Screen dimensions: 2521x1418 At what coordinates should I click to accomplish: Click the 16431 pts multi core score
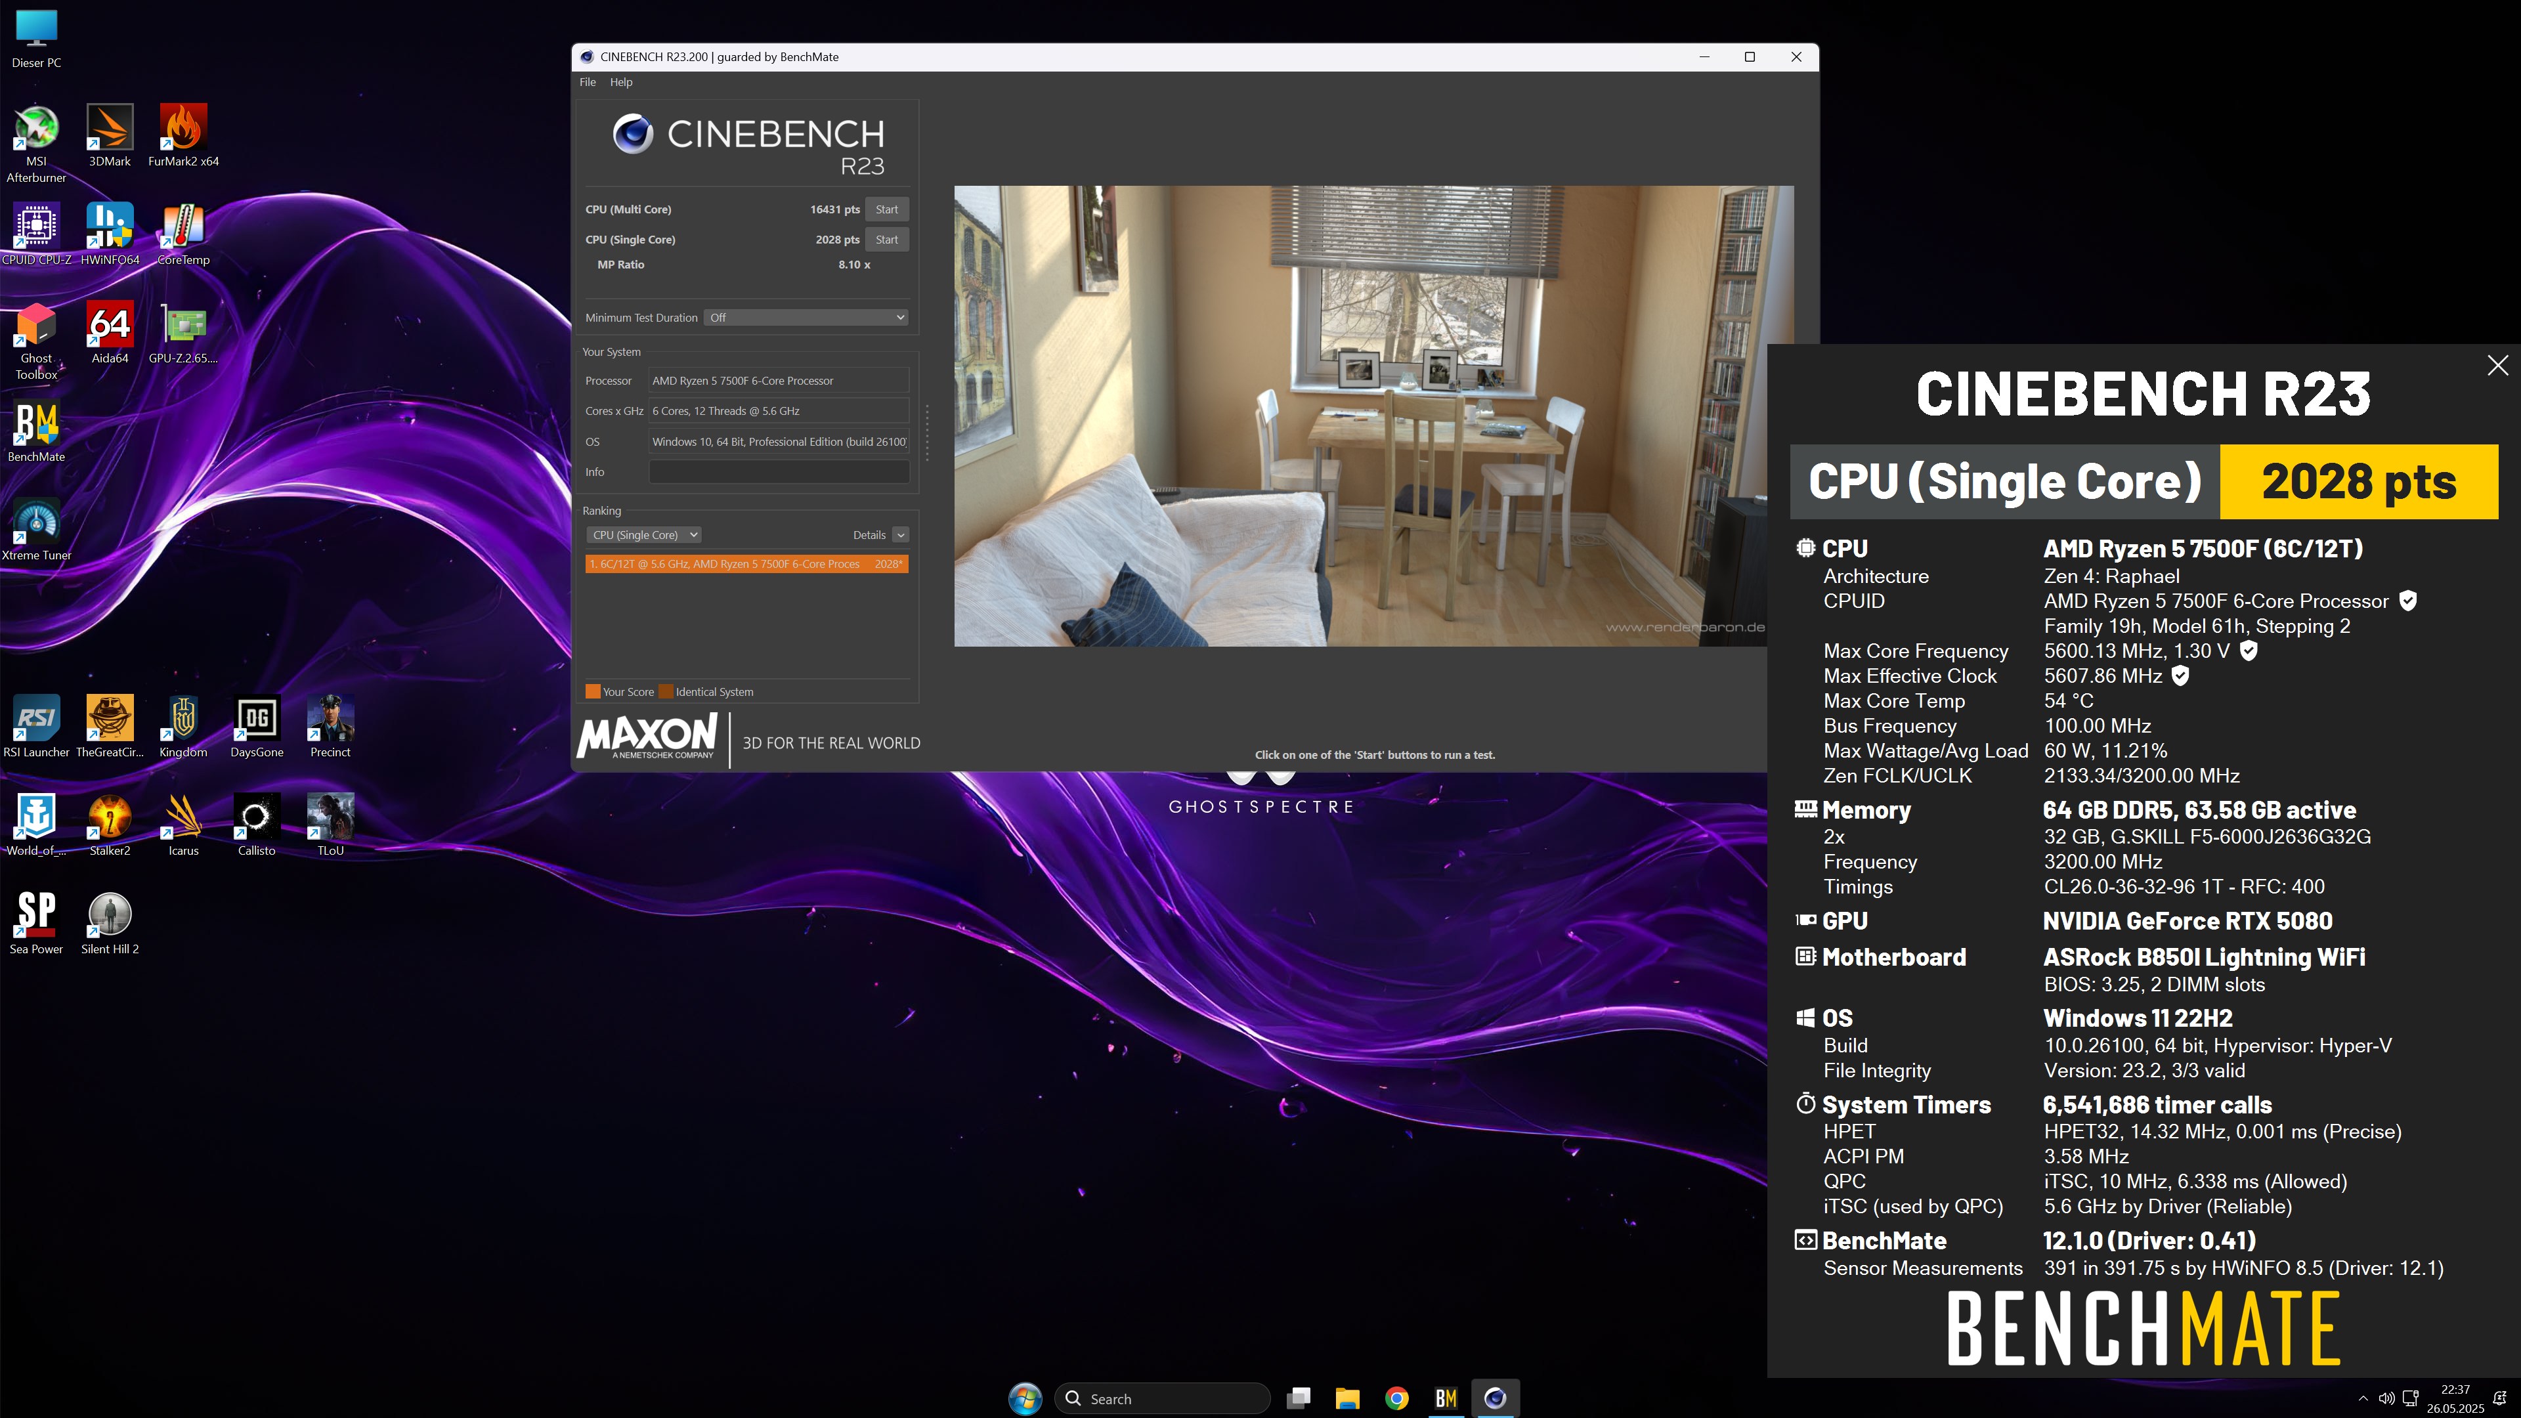point(835,209)
